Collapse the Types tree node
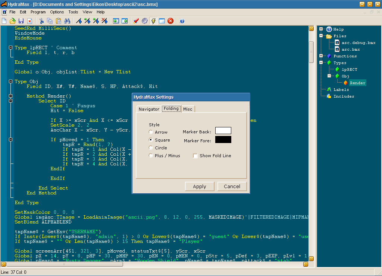382x276 pixels. click(x=321, y=63)
